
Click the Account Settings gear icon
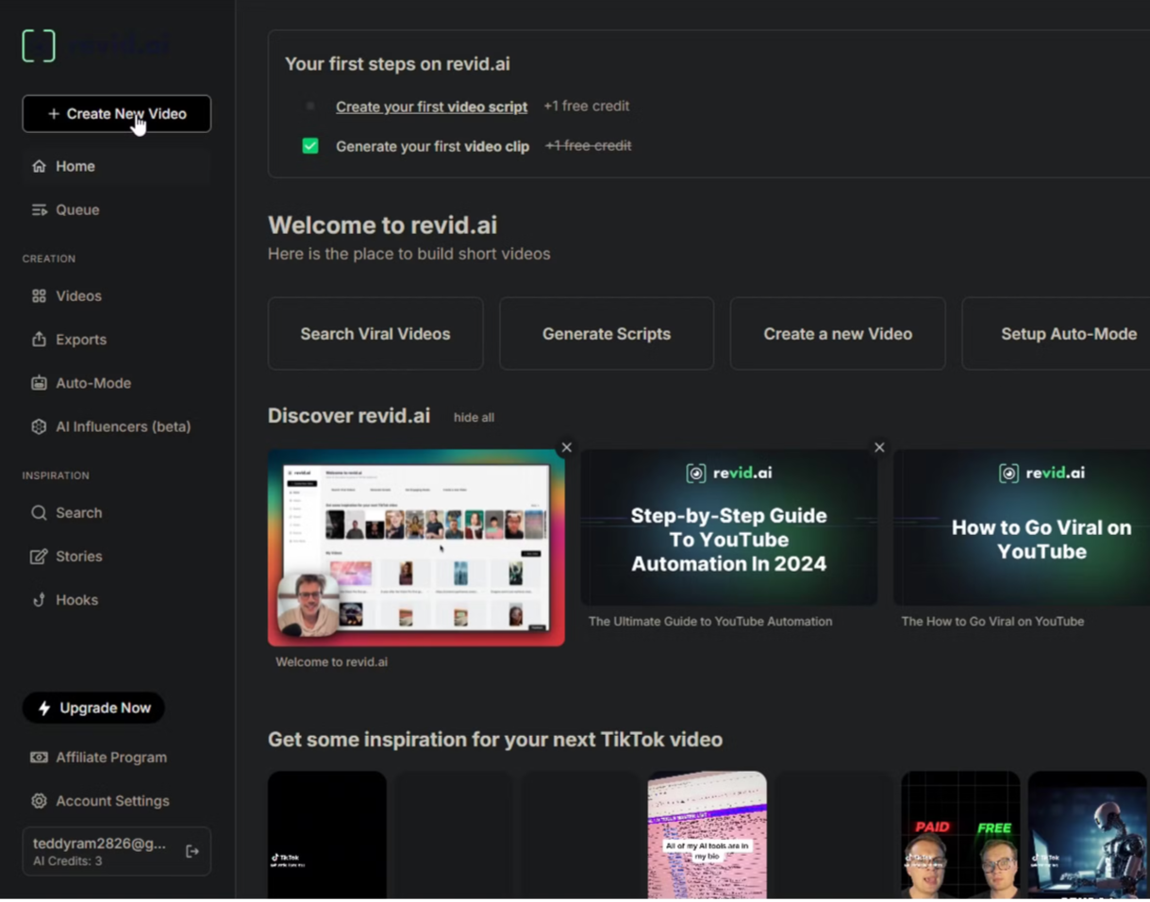coord(39,801)
